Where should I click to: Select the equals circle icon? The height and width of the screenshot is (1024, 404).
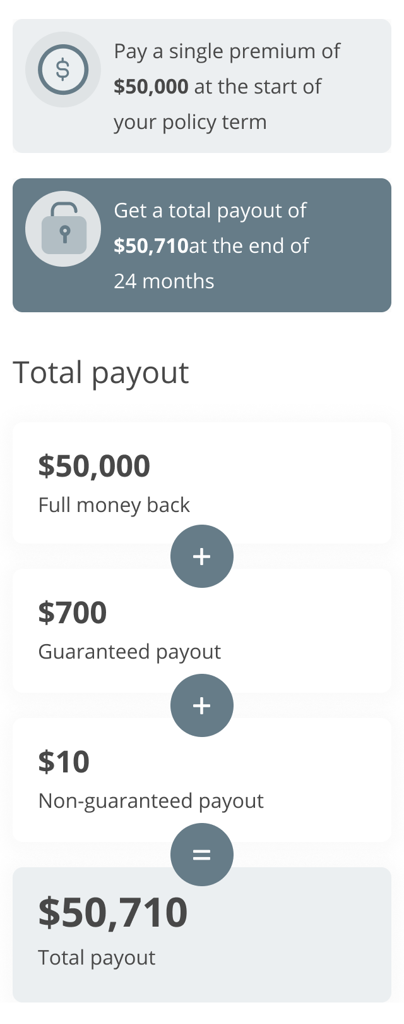tap(202, 854)
